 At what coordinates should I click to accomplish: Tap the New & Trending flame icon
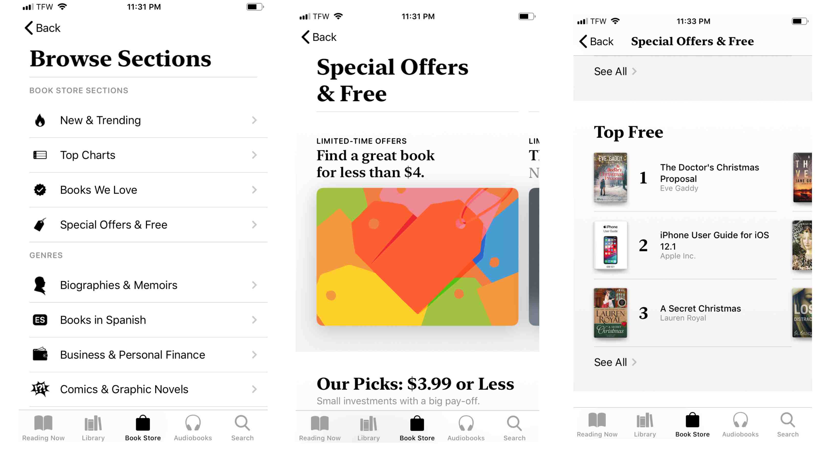pos(40,120)
